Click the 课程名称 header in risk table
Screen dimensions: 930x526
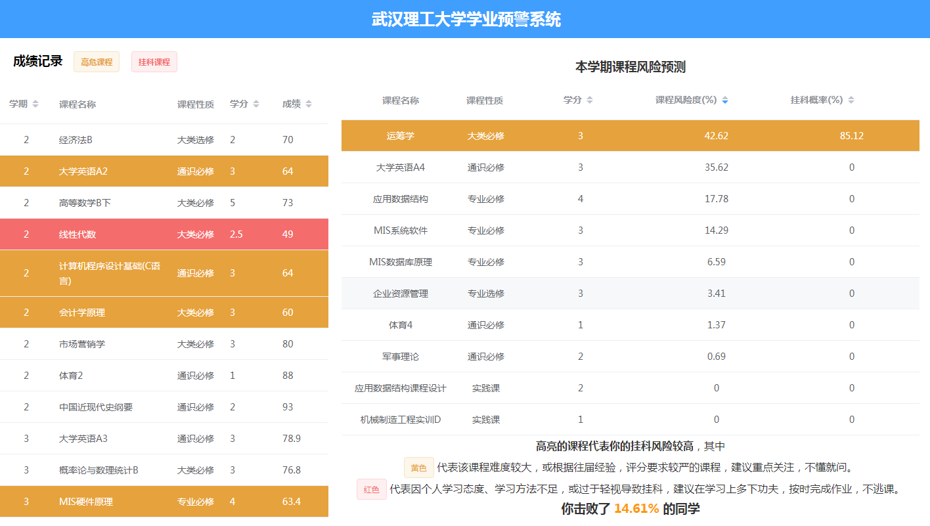coord(400,100)
